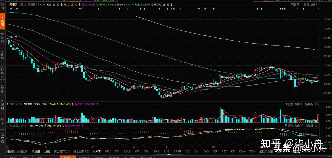Click 恢复默认 in the indicator bar
Screen dimensions: 332x158
(22, 151)
